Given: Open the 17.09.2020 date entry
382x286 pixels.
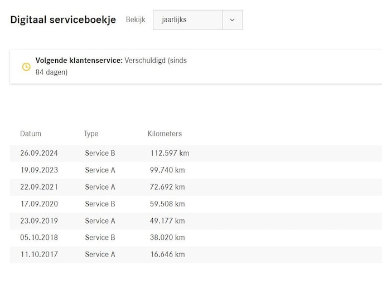Looking at the screenshot, I should (x=39, y=204).
